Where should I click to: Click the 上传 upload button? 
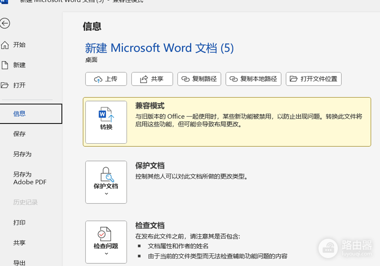(106, 79)
